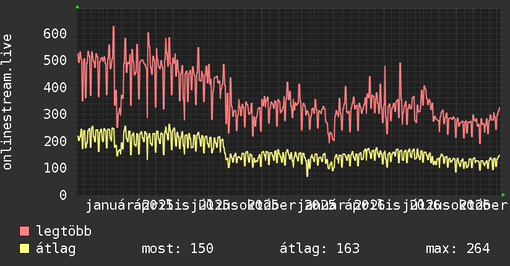Click the green arrow at y-axis top

pyautogui.click(x=77, y=7)
